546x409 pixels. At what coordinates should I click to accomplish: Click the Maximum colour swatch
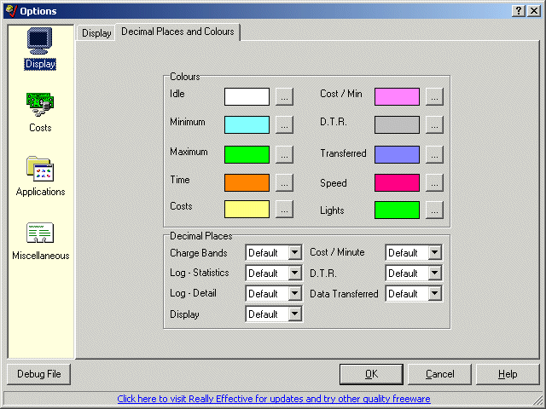click(x=247, y=154)
